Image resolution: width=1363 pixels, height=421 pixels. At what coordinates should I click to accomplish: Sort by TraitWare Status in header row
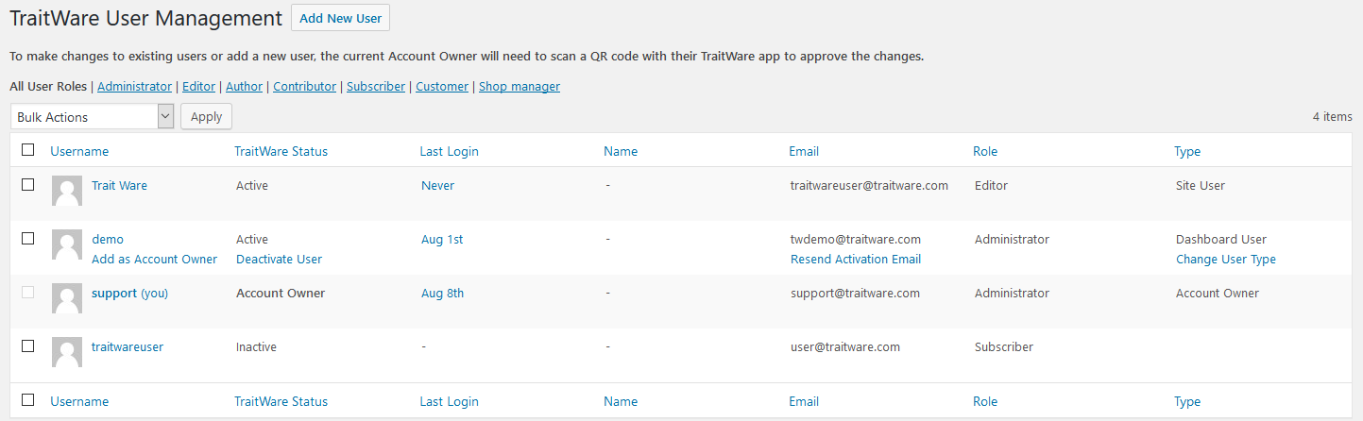click(x=281, y=151)
